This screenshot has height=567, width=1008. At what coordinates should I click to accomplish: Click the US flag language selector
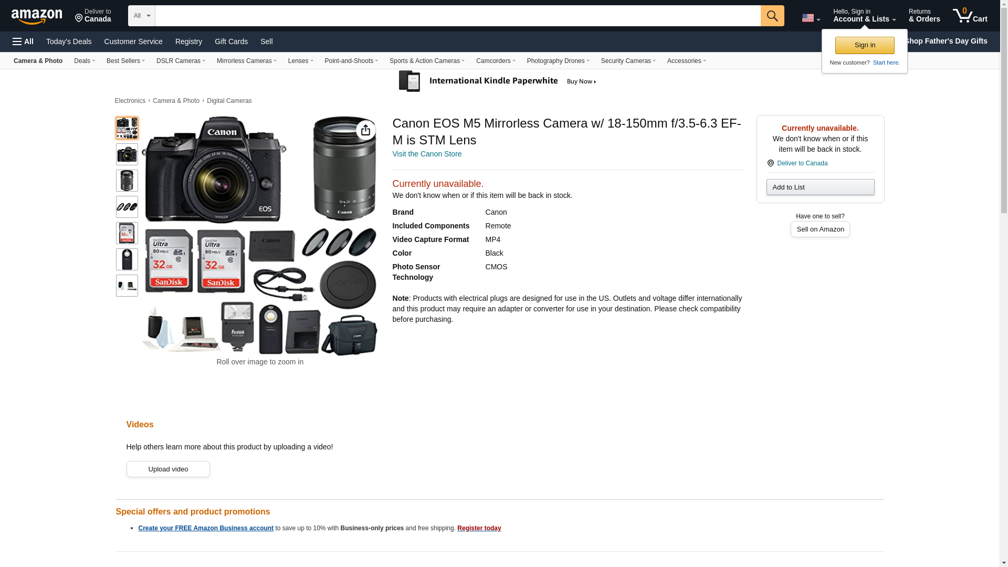point(810,18)
